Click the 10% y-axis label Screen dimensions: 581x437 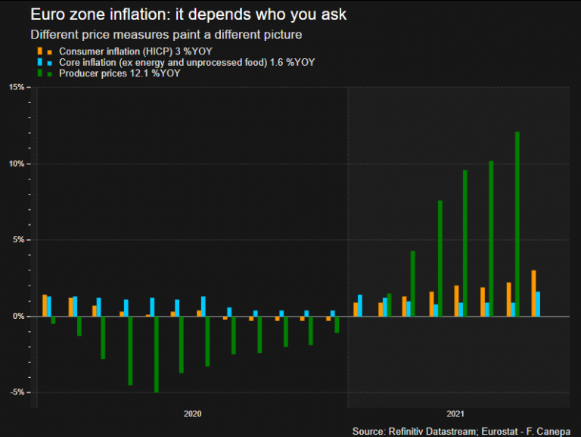[x=16, y=164]
